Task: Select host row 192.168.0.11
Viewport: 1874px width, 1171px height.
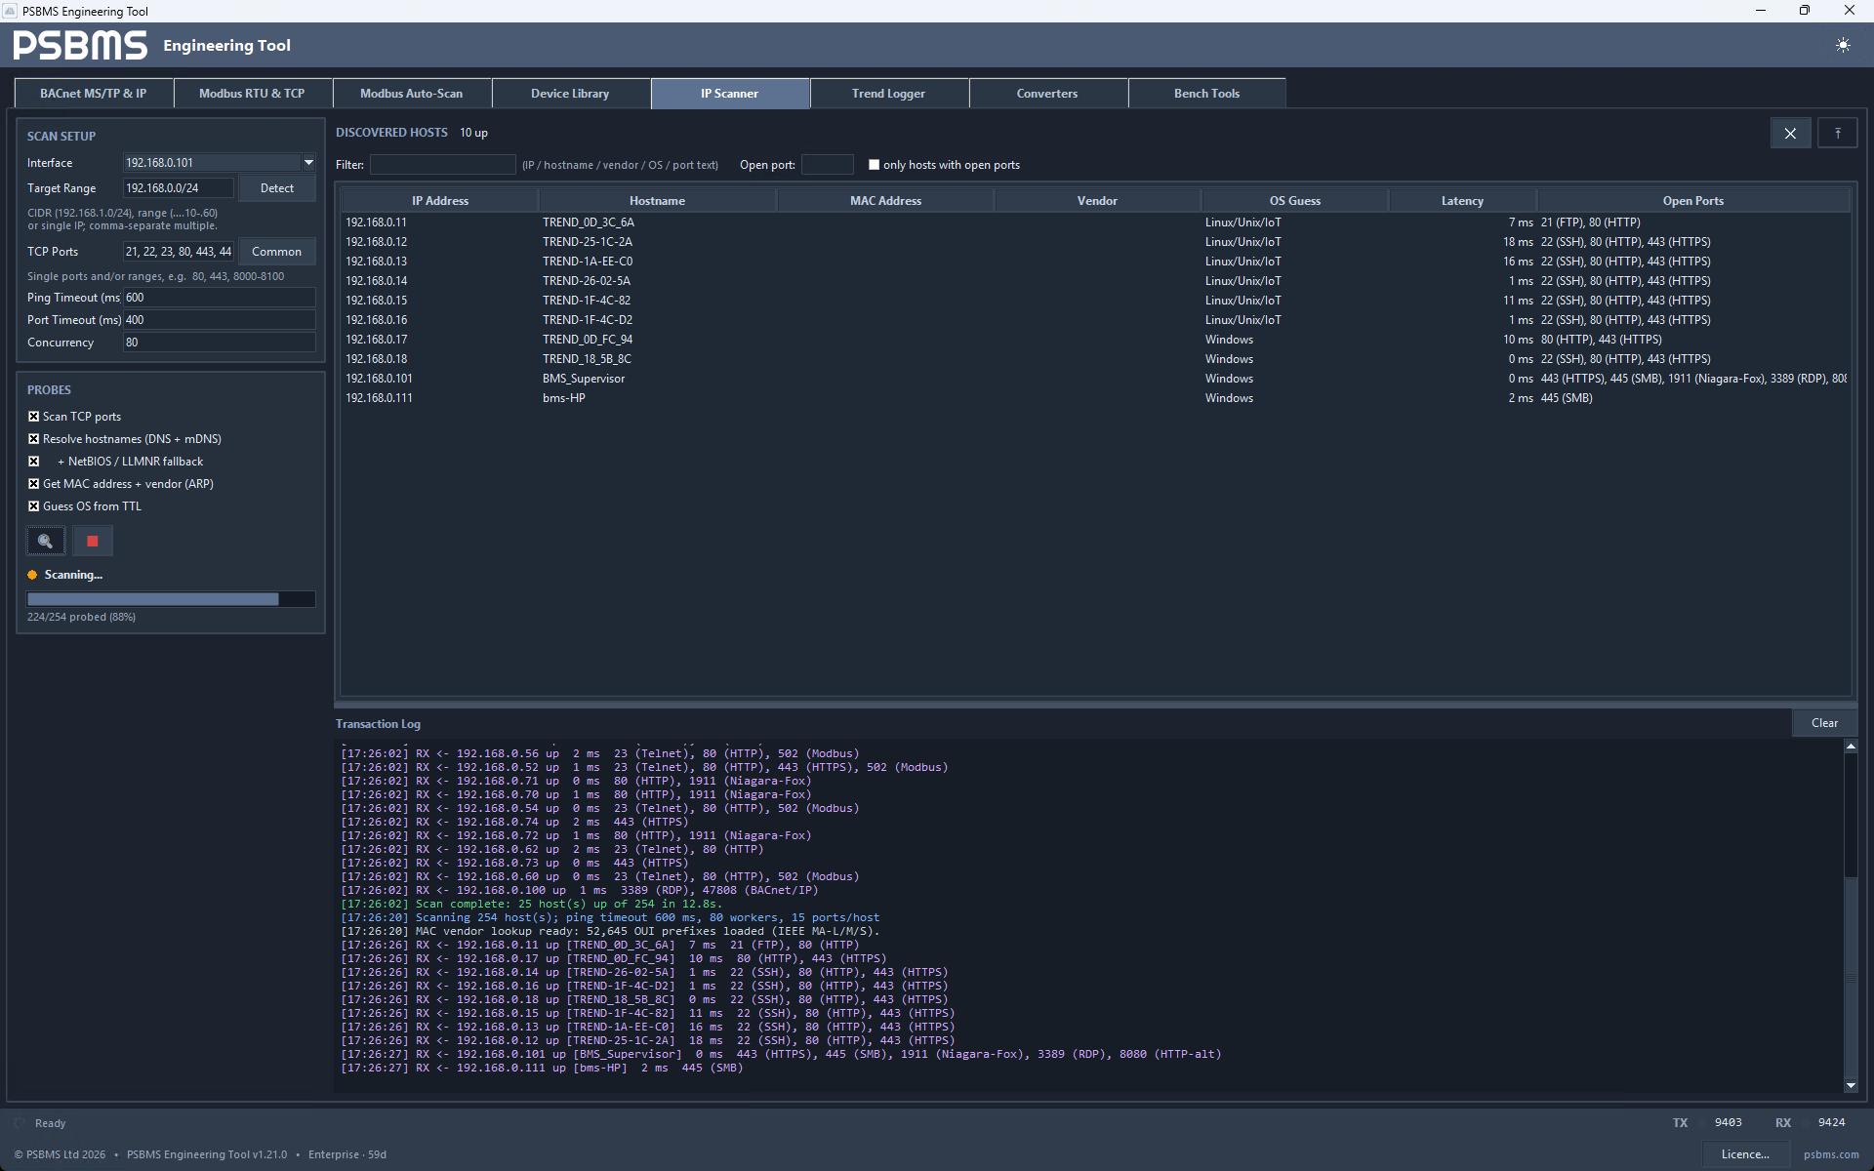Action: [1095, 222]
